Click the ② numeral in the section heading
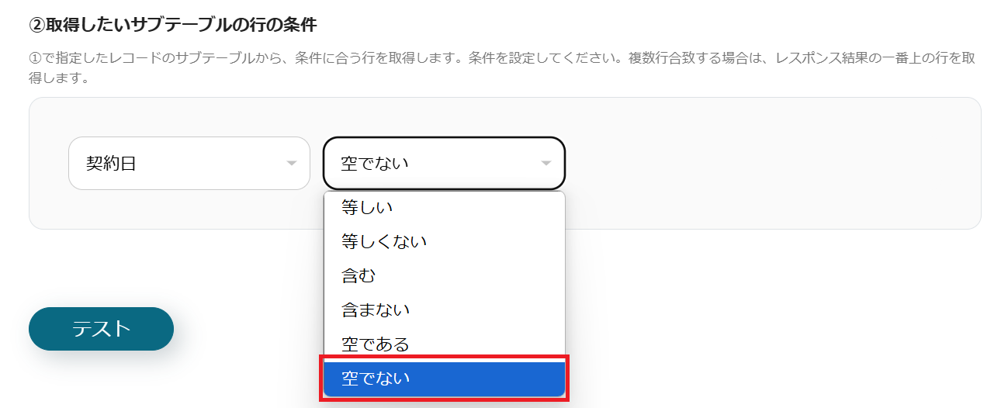 pos(37,25)
